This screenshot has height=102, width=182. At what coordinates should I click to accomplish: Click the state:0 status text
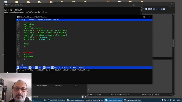[63, 67]
